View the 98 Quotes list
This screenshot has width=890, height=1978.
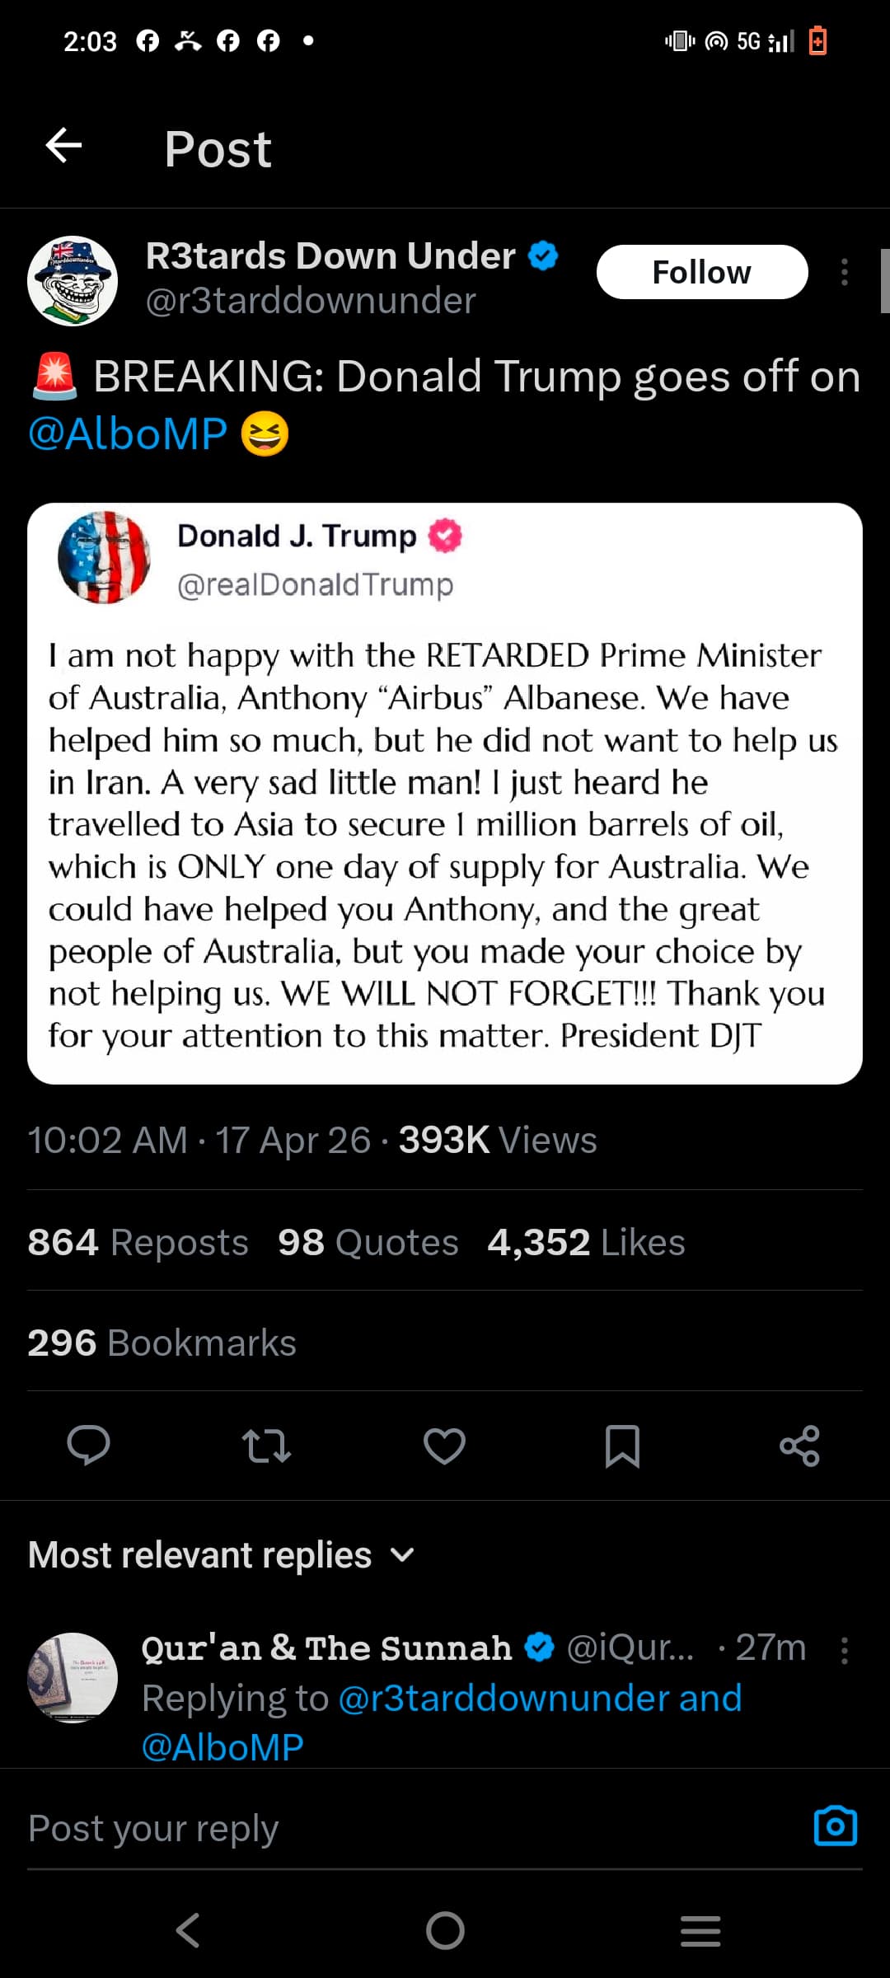[x=368, y=1242]
